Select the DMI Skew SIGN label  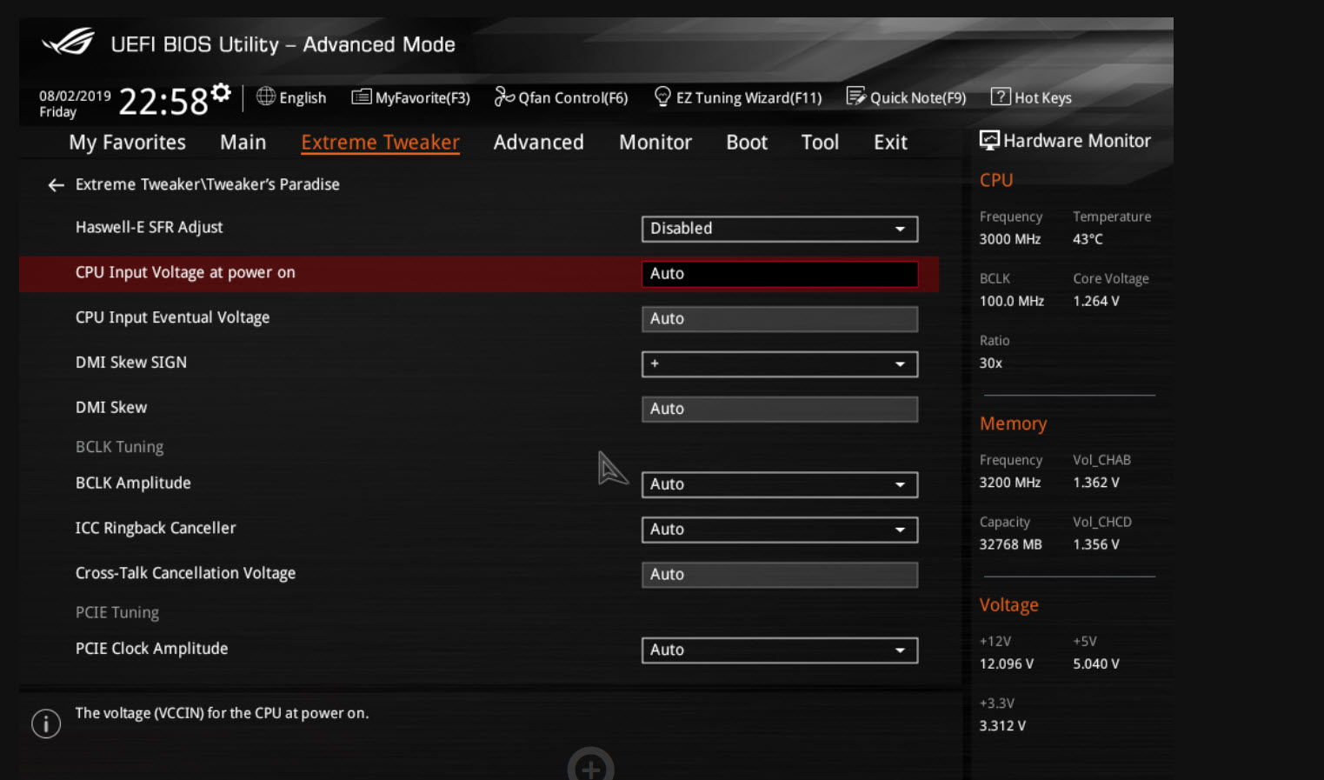pyautogui.click(x=130, y=363)
